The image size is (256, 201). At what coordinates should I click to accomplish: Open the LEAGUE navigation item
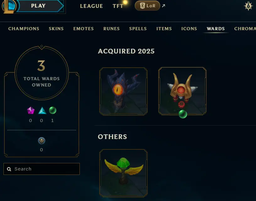tap(91, 6)
